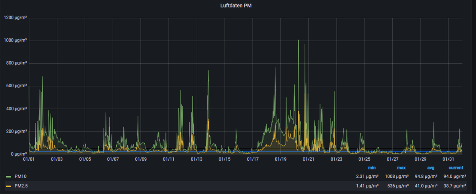Click the green PM10 legend color swatch
Image resolution: width=476 pixels, height=194 pixels.
[8, 177]
